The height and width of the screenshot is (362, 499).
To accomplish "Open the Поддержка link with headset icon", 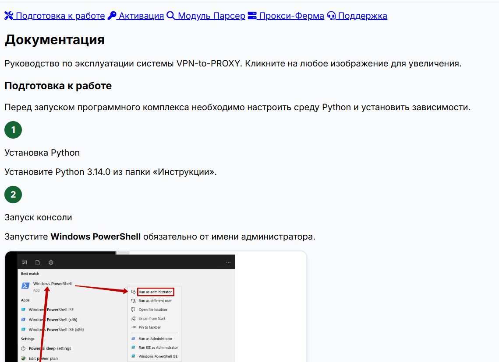I will 357,16.
